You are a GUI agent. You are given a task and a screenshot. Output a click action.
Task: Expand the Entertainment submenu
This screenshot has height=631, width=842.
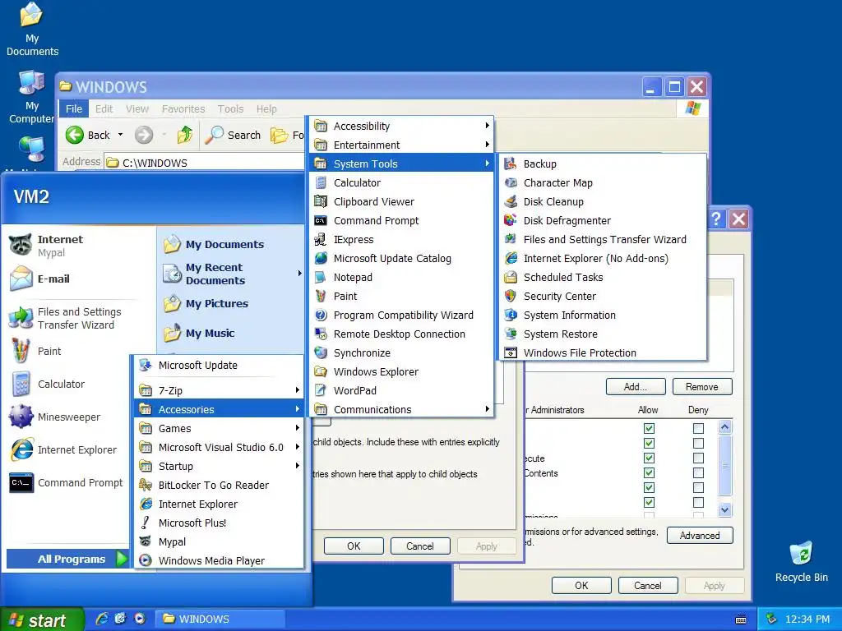click(401, 145)
